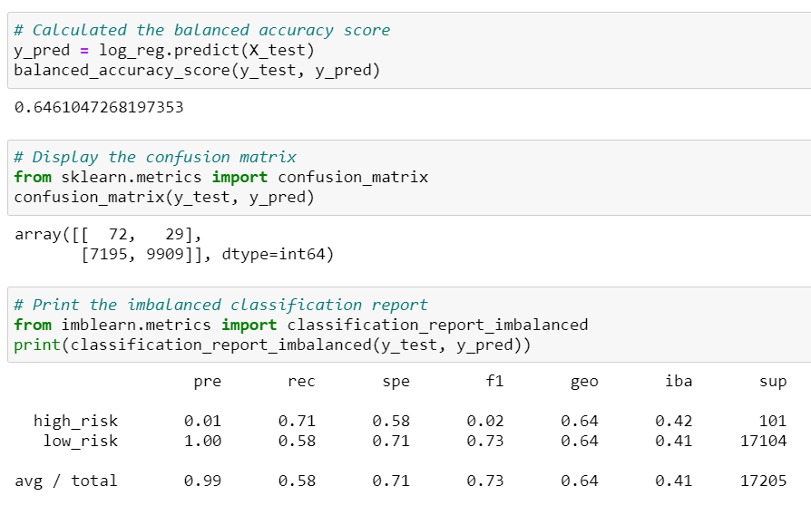The width and height of the screenshot is (811, 525).
Task: Click high_risk iba value 0.42
Action: pyautogui.click(x=673, y=421)
